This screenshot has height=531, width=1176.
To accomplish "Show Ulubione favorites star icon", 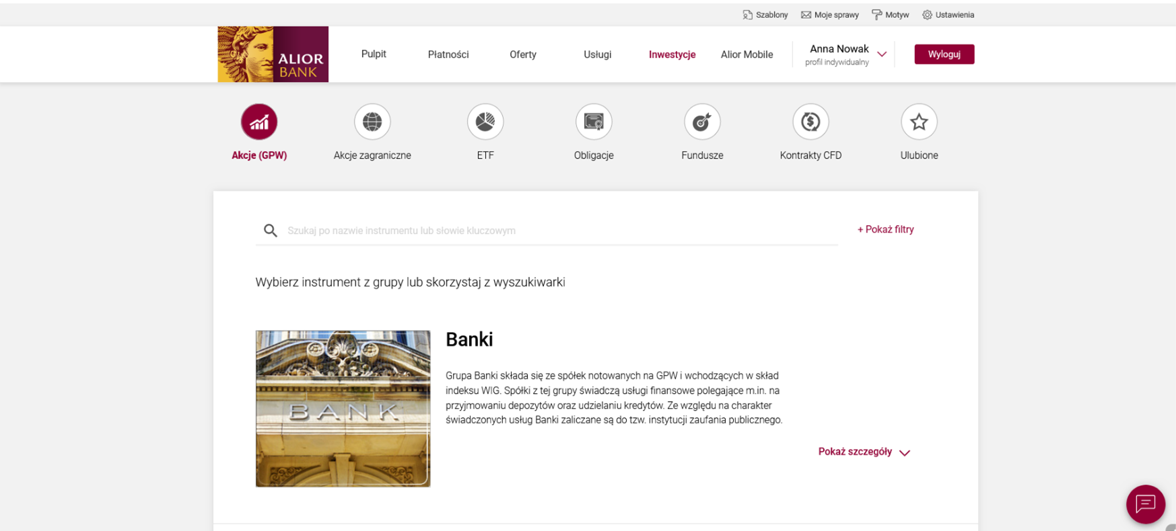I will (919, 122).
